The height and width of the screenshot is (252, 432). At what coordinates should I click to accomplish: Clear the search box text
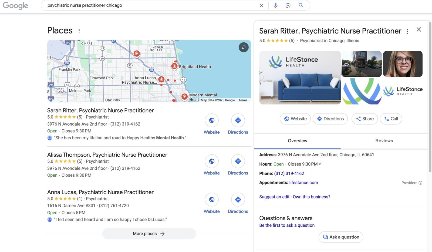(x=261, y=5)
